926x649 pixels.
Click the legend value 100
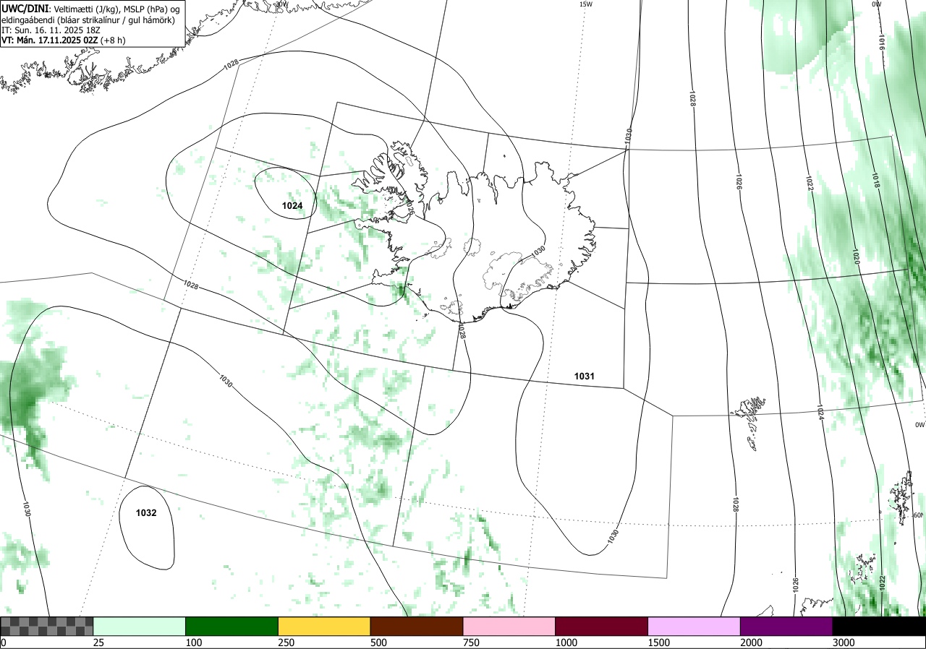193,642
